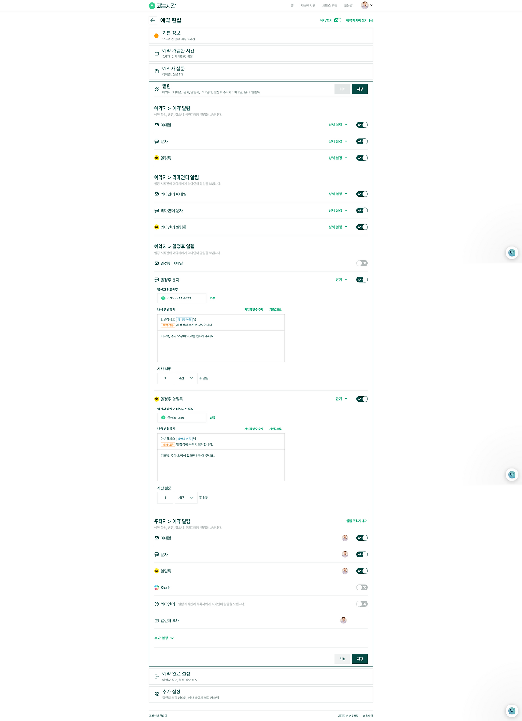Screen dimensions: 522x721
Task: Click Kakao icon beside 일정후 알림톡
Action: tap(157, 399)
